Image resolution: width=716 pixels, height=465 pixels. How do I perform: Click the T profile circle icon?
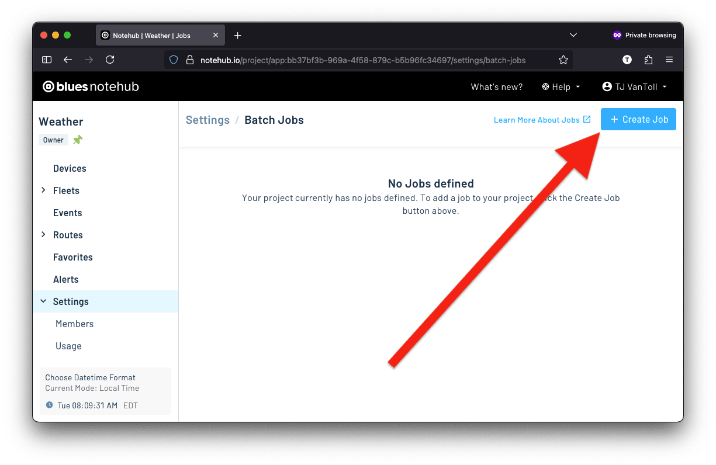(627, 60)
